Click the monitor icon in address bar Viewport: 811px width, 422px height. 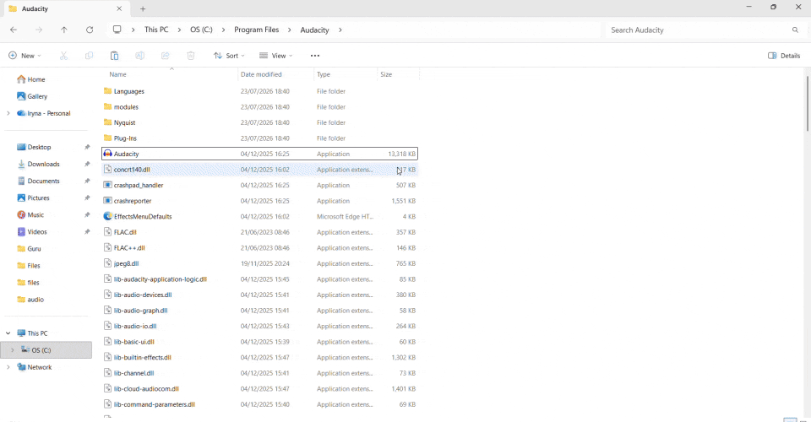click(x=117, y=30)
